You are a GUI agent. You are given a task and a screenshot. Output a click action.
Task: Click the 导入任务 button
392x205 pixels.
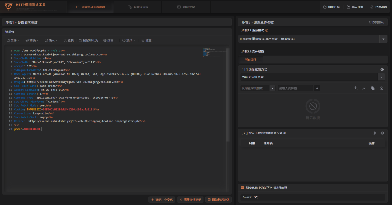[x=355, y=7]
